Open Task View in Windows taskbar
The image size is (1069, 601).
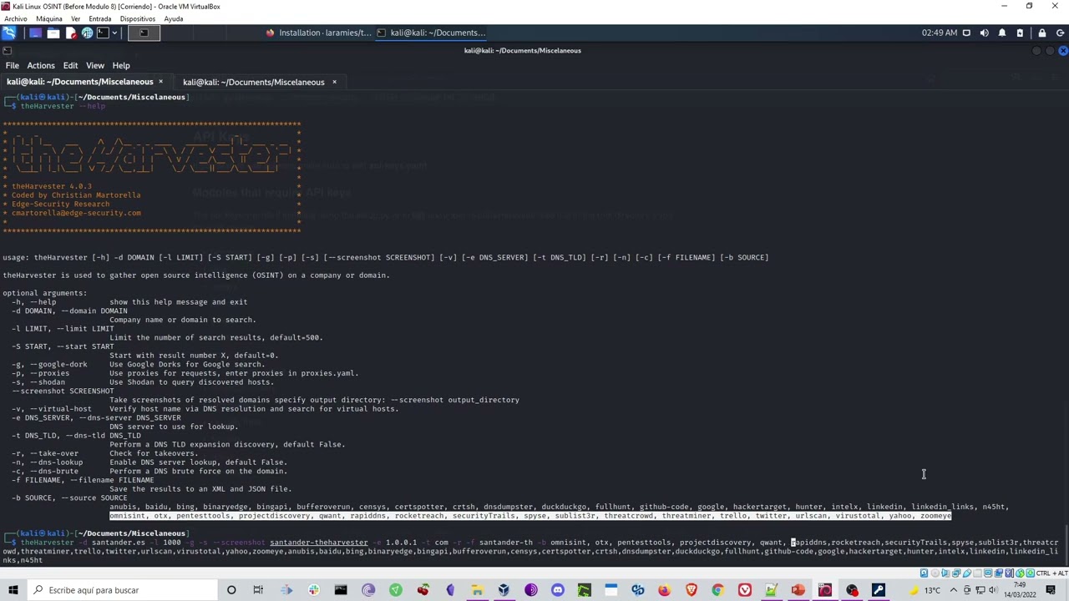pos(258,590)
